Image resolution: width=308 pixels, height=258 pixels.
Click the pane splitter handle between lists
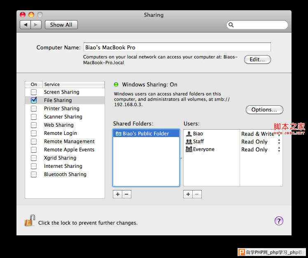point(181,158)
